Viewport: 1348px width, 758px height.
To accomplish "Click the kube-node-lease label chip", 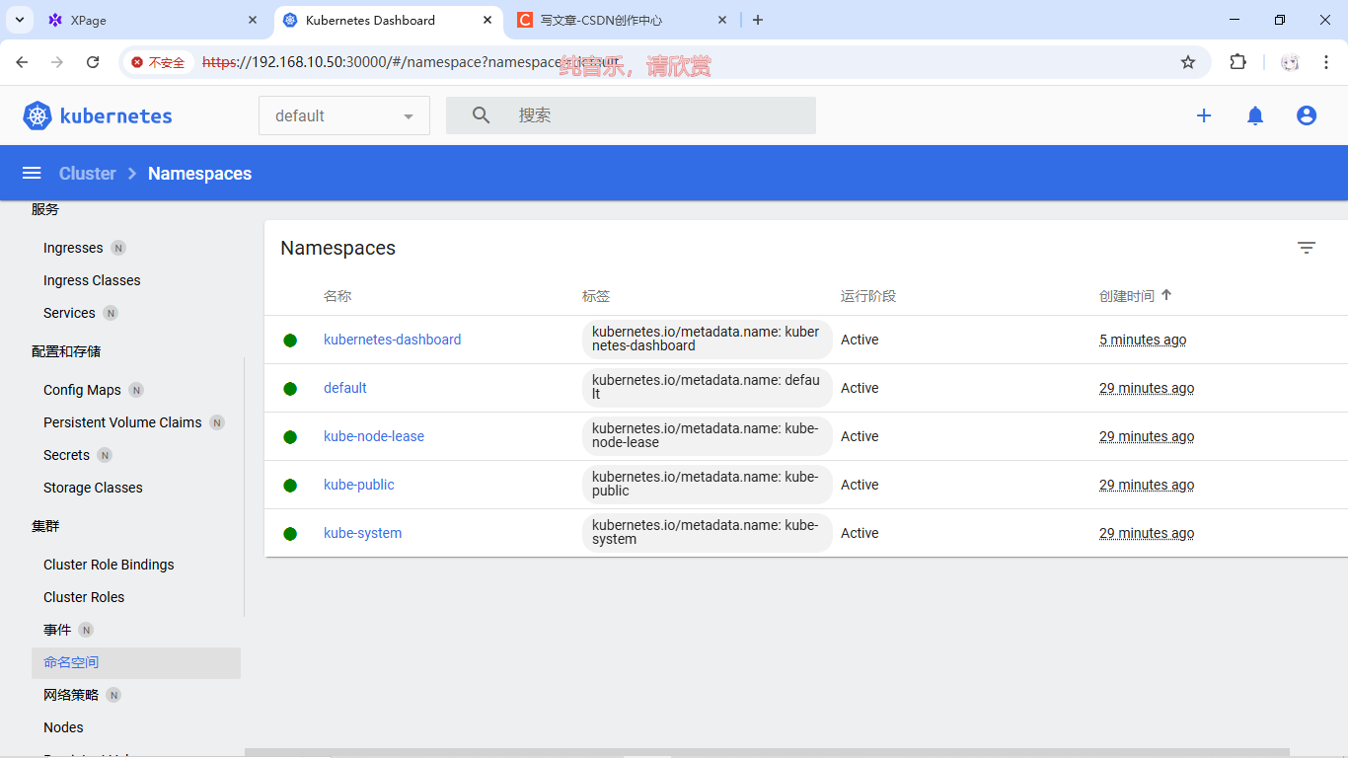I will (x=707, y=436).
